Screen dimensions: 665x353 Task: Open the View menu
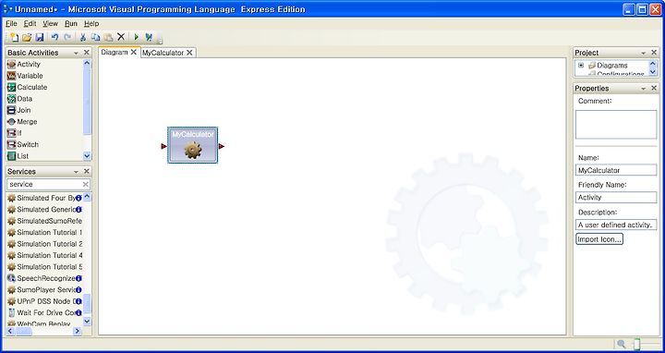50,24
